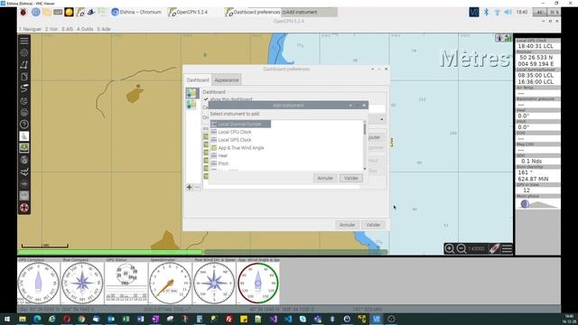The height and width of the screenshot is (325, 578).
Task: Open the 2 Voir menu
Action: click(x=51, y=29)
